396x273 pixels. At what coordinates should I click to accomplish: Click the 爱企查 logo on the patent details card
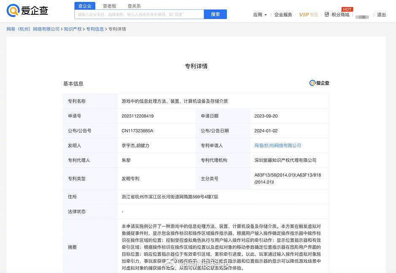pos(320,83)
